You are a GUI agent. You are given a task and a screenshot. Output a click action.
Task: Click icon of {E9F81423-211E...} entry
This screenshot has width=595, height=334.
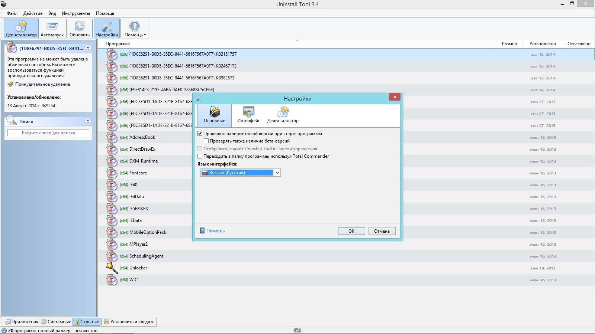click(112, 90)
